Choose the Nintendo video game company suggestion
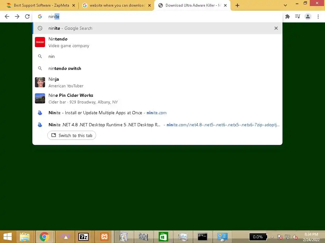This screenshot has width=325, height=243. [157, 42]
